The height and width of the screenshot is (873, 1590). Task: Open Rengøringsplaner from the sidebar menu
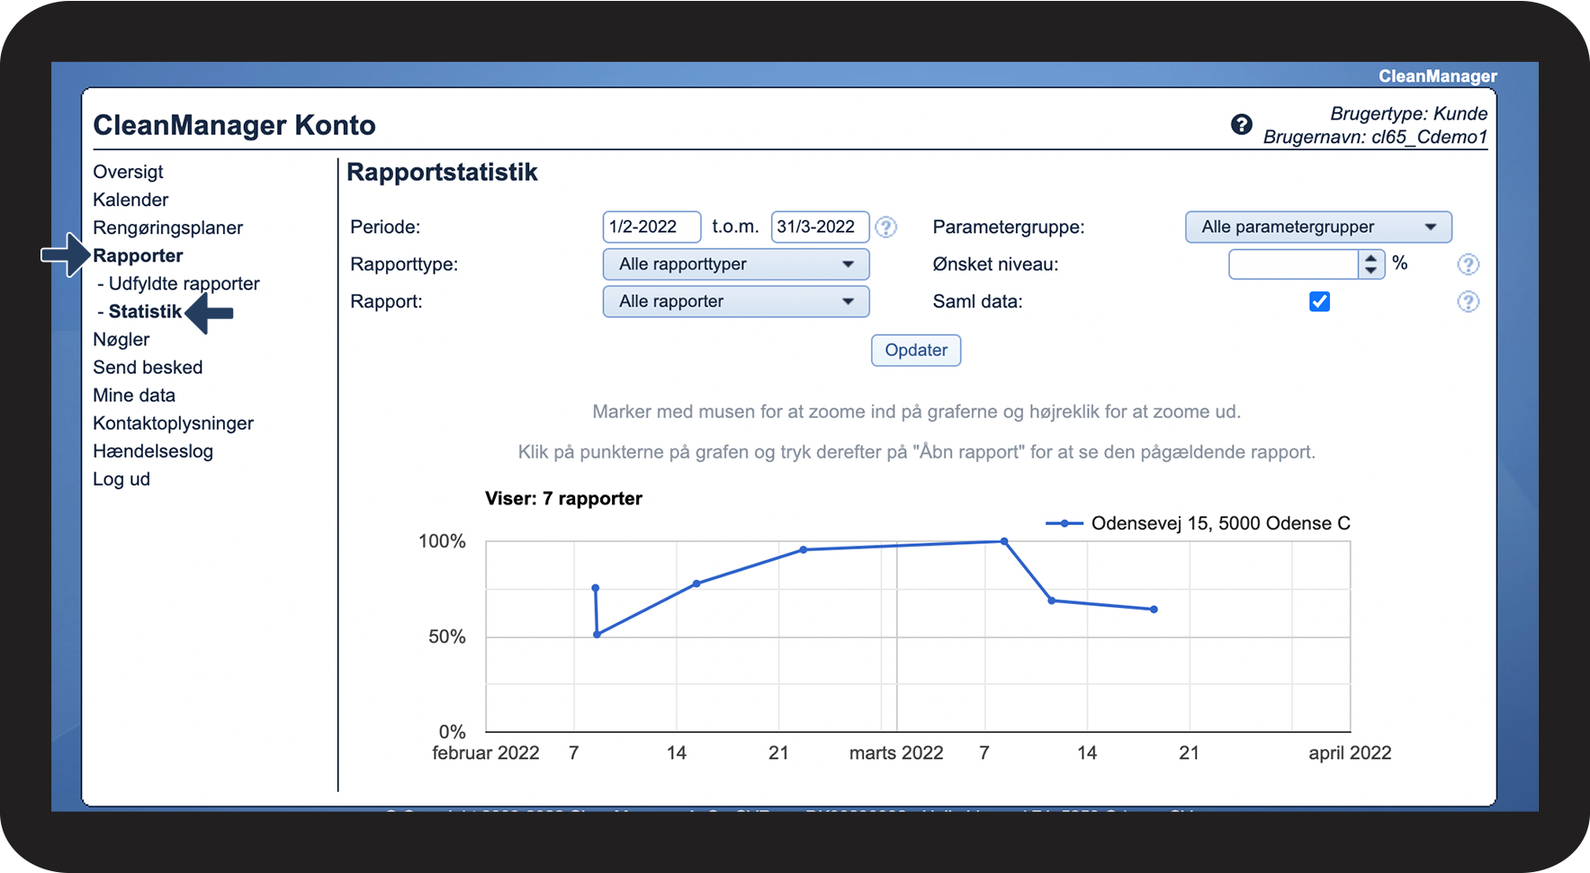(167, 228)
